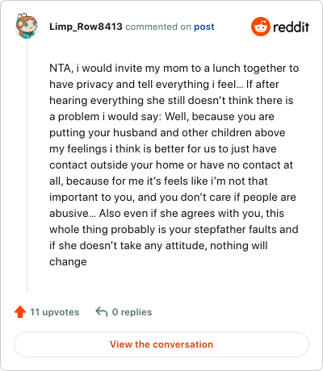Screen dimensions: 323x371
Task: Click the reply arrow icon
Action: pos(102,312)
